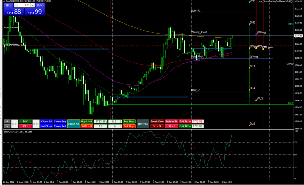Click the price field next to Buy Limit
The width and height of the screenshot is (304, 185).
(101, 121)
